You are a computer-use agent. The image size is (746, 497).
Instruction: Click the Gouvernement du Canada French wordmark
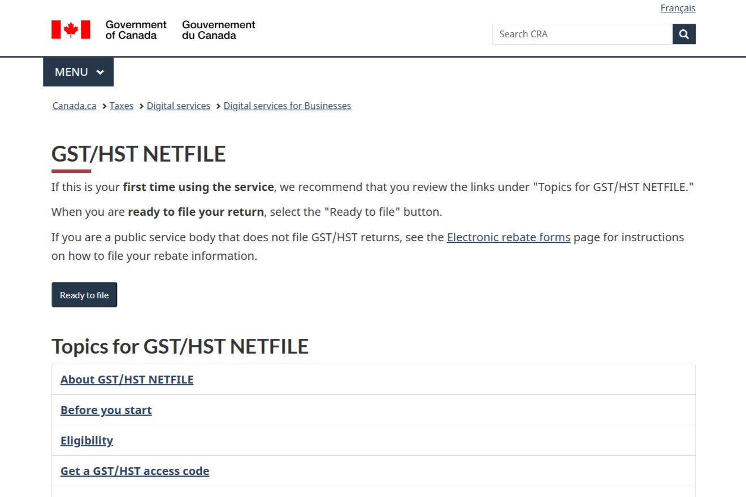(218, 30)
